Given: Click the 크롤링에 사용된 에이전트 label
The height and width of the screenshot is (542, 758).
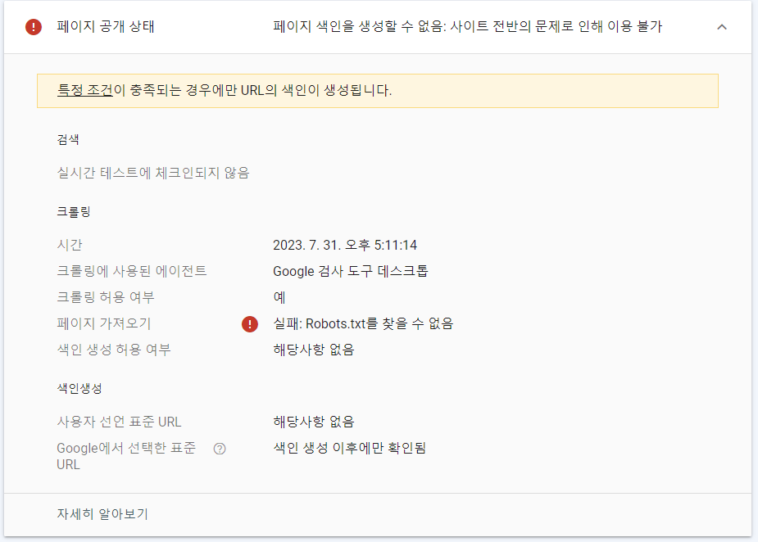Looking at the screenshot, I should (x=132, y=271).
